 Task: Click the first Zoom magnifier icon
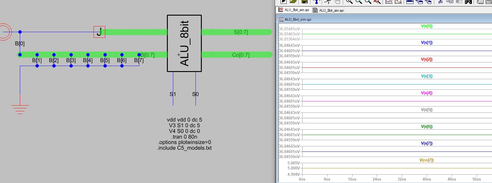pos(349,2)
